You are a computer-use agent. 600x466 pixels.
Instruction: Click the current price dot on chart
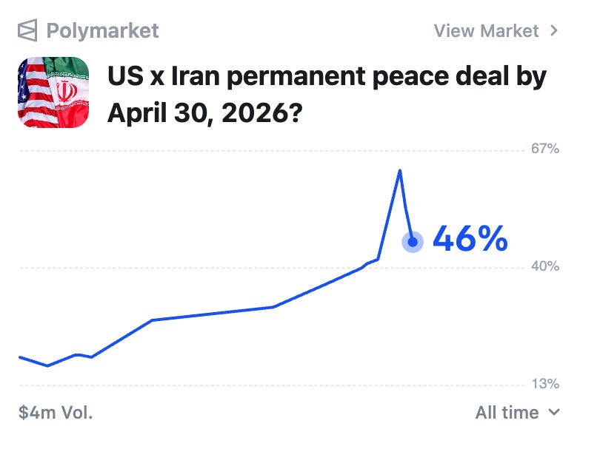click(x=413, y=242)
